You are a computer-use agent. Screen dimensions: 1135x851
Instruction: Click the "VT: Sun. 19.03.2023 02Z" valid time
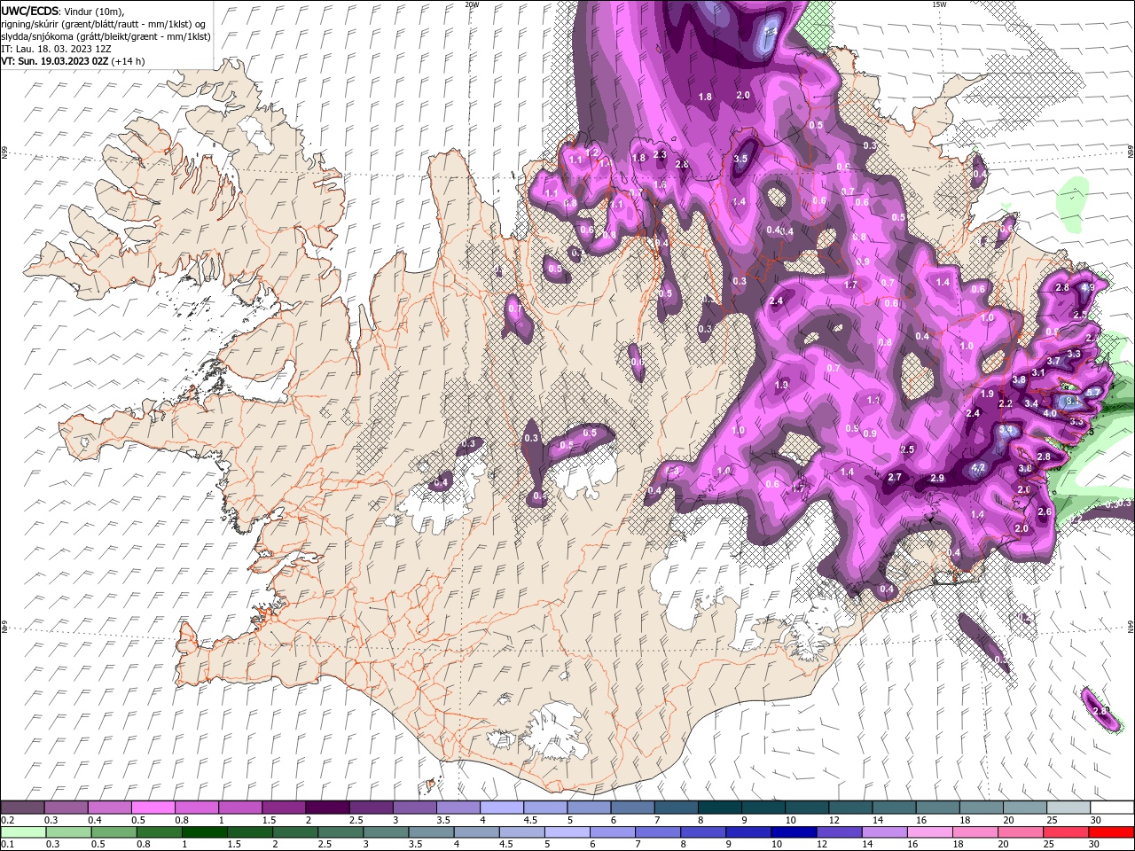pyautogui.click(x=55, y=61)
